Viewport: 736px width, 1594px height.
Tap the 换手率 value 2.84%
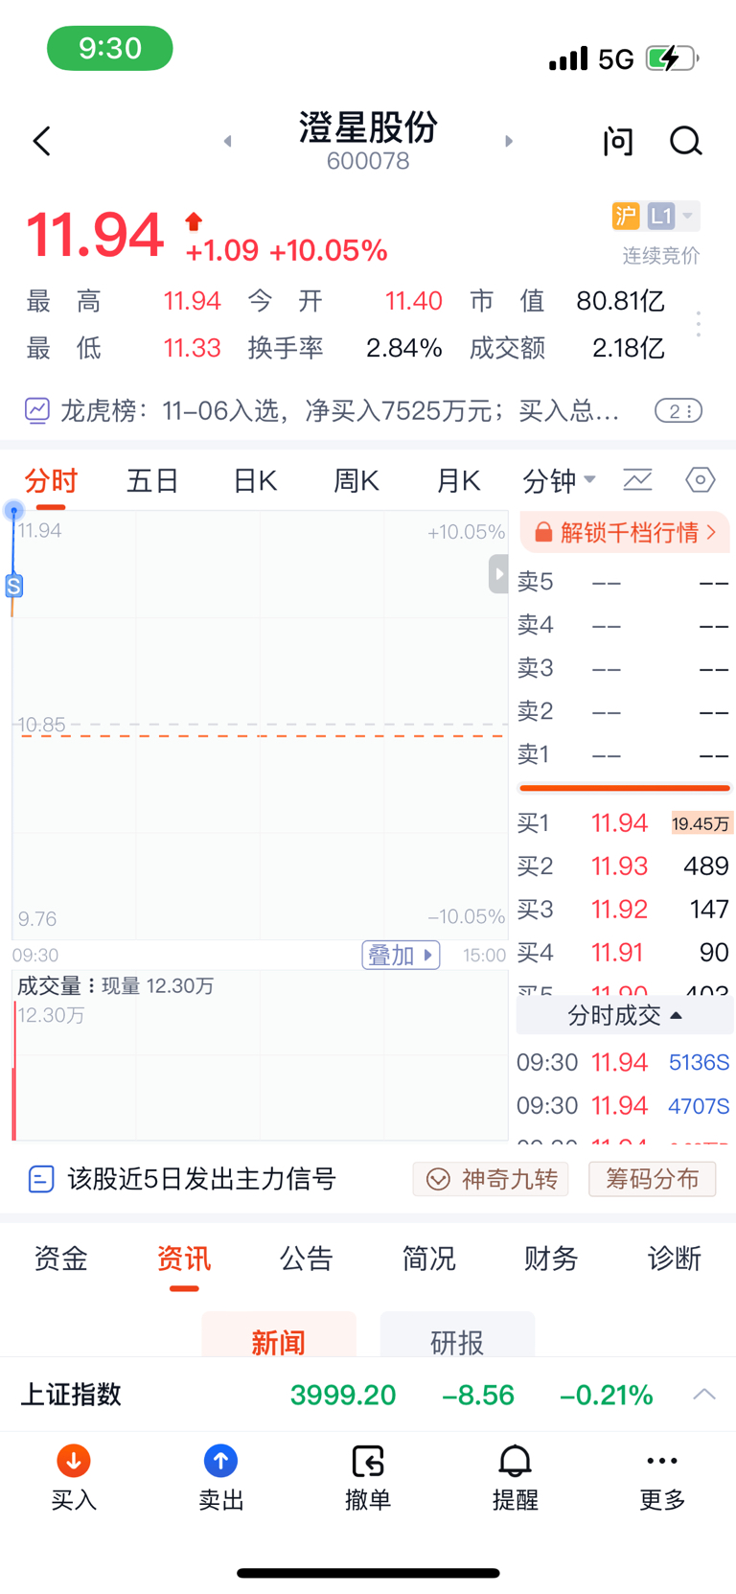(403, 348)
